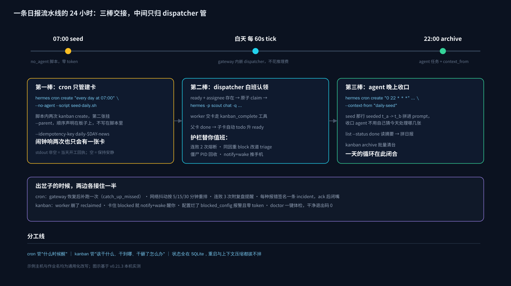Select the "白天 每 60s tick" heading

[255, 39]
